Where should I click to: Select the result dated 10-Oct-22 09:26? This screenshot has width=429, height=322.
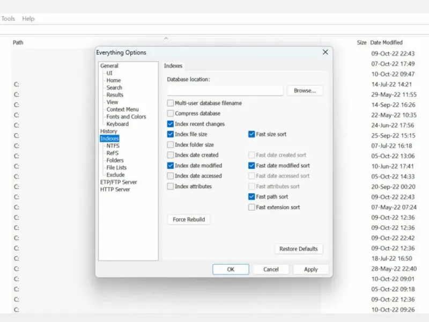click(x=393, y=310)
